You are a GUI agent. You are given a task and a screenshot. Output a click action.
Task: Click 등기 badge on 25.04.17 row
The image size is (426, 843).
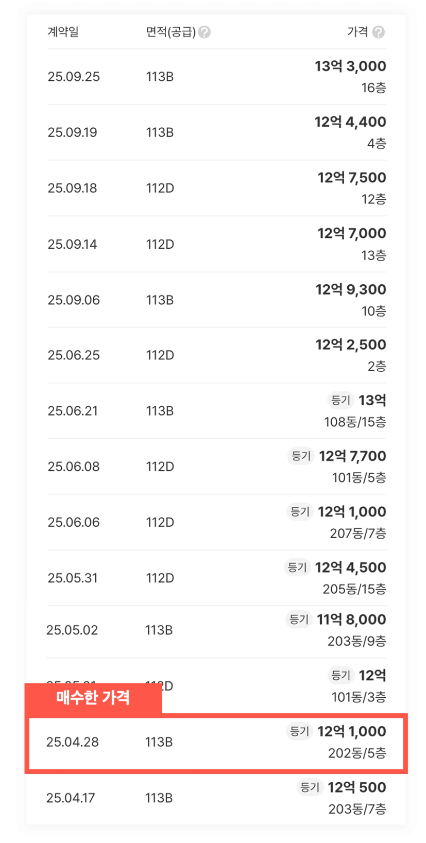(x=310, y=787)
